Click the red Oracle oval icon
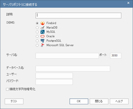133x109 pixels. 42,36
